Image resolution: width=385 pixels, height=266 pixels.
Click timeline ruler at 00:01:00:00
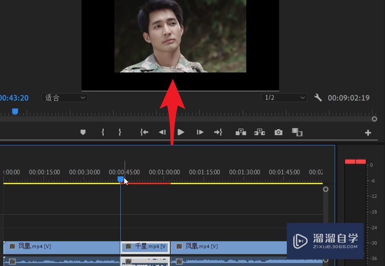[x=164, y=172]
